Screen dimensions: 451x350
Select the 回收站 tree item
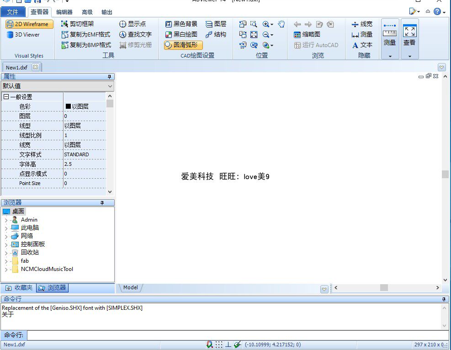[30, 253]
